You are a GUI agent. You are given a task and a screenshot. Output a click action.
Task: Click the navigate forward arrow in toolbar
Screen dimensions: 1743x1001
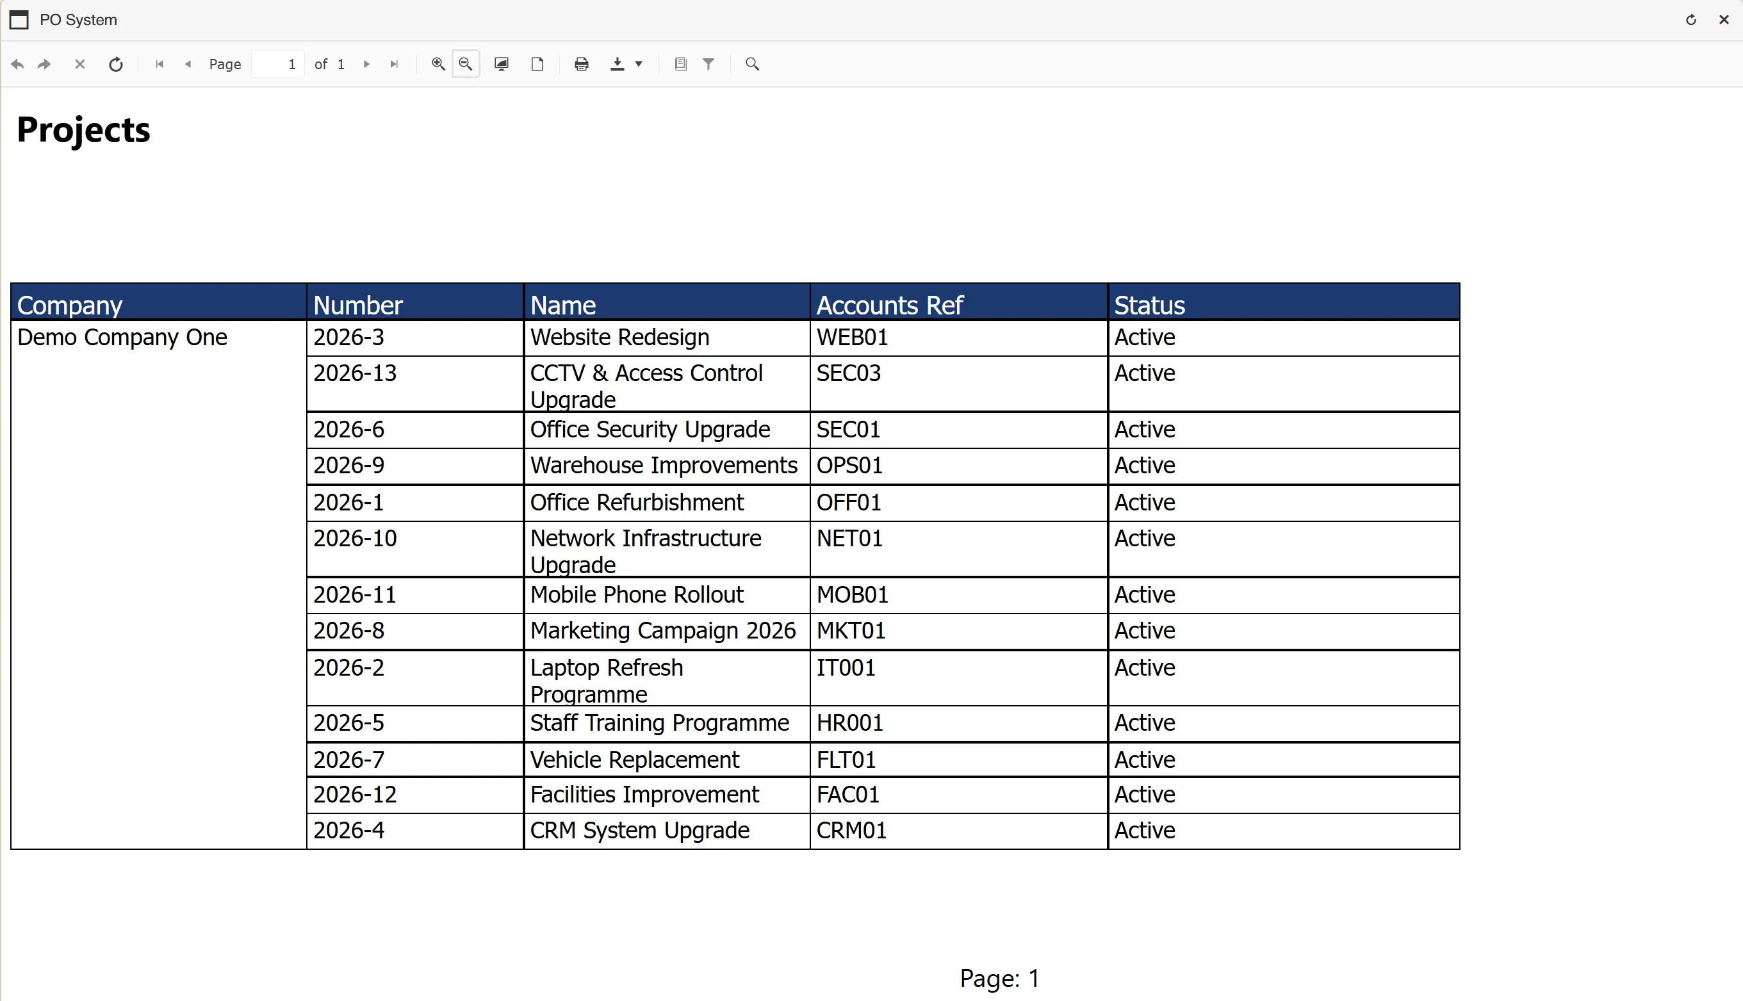(44, 64)
